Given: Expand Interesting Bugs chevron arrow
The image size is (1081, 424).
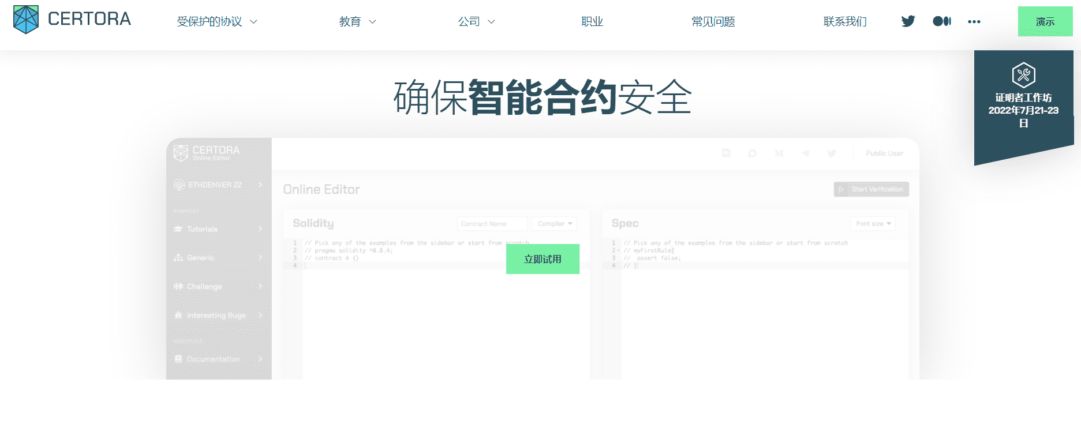Looking at the screenshot, I should [260, 315].
